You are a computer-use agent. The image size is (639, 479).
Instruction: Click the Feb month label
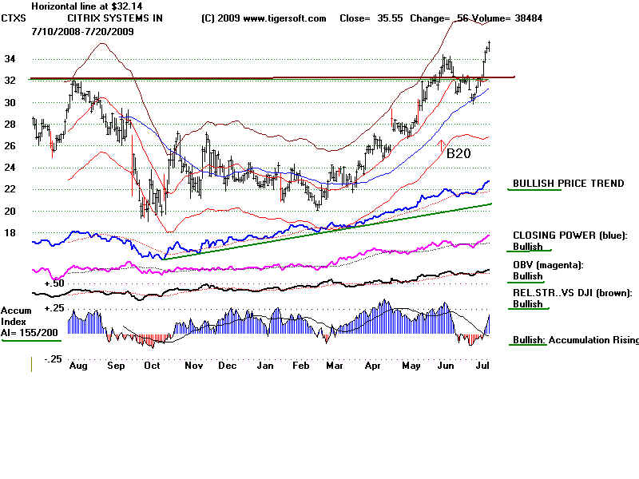(301, 366)
